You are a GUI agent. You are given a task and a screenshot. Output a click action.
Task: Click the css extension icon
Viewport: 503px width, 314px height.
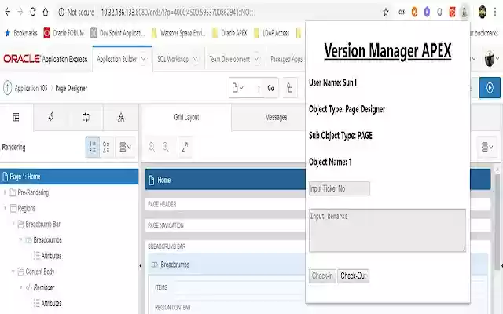pyautogui.click(x=402, y=13)
